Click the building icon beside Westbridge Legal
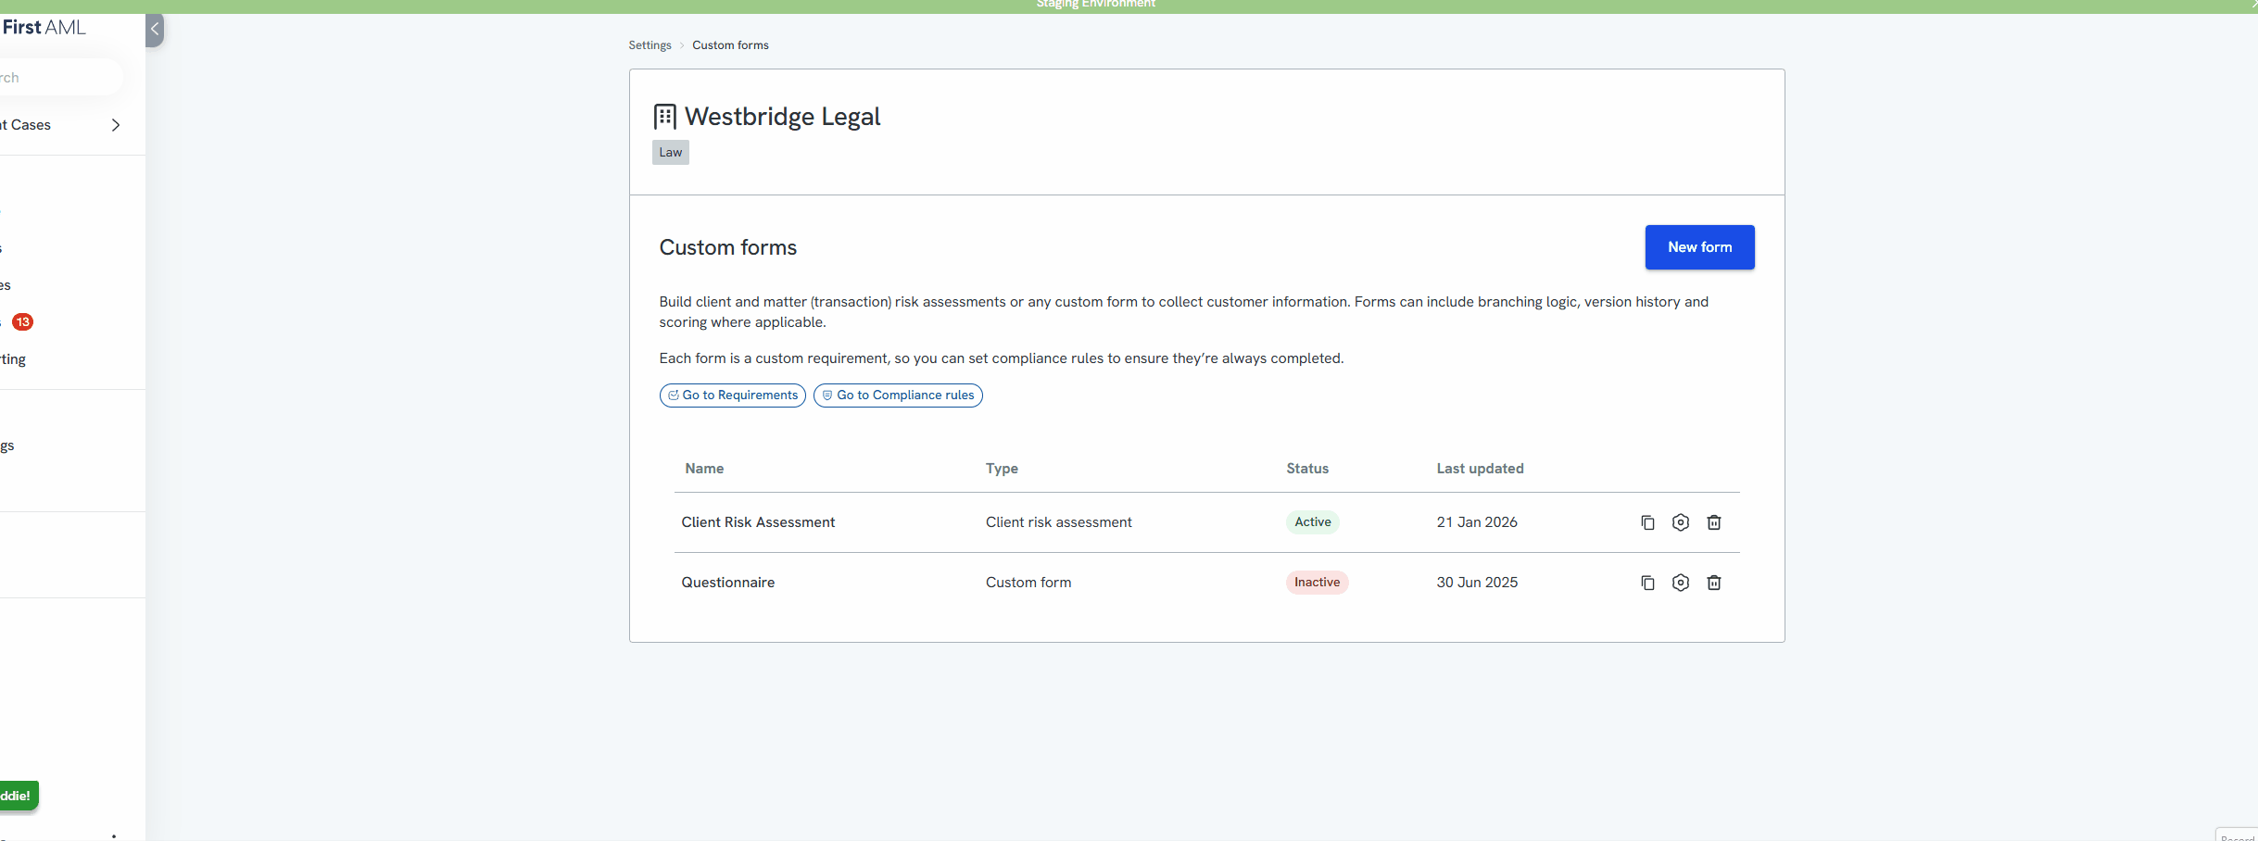The image size is (2258, 841). pyautogui.click(x=665, y=117)
